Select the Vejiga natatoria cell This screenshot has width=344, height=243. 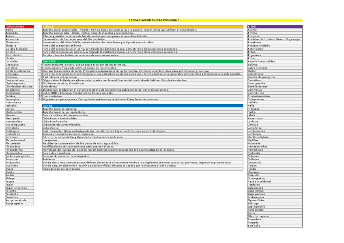[x=17, y=200]
